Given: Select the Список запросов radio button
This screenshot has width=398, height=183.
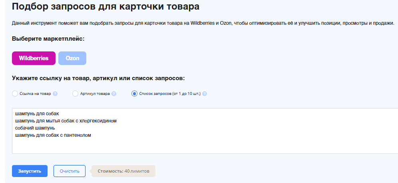Looking at the screenshot, I should [134, 94].
